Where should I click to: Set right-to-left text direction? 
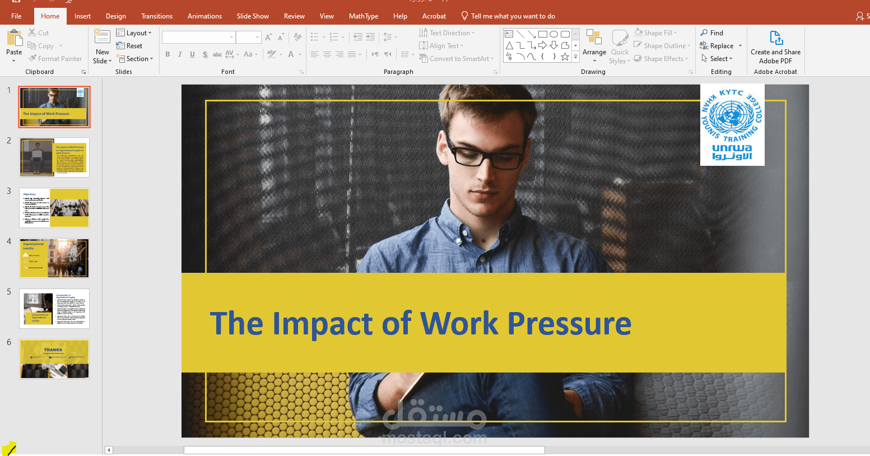click(388, 54)
